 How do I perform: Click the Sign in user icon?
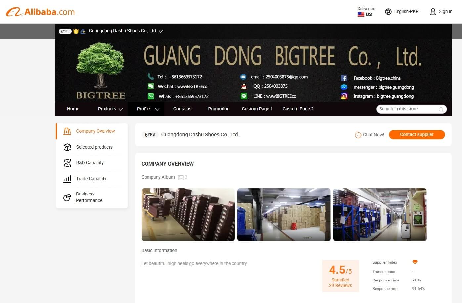(x=433, y=12)
